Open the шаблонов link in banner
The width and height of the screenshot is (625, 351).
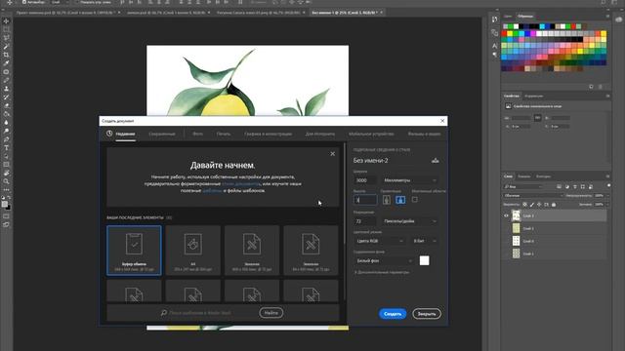[212, 191]
